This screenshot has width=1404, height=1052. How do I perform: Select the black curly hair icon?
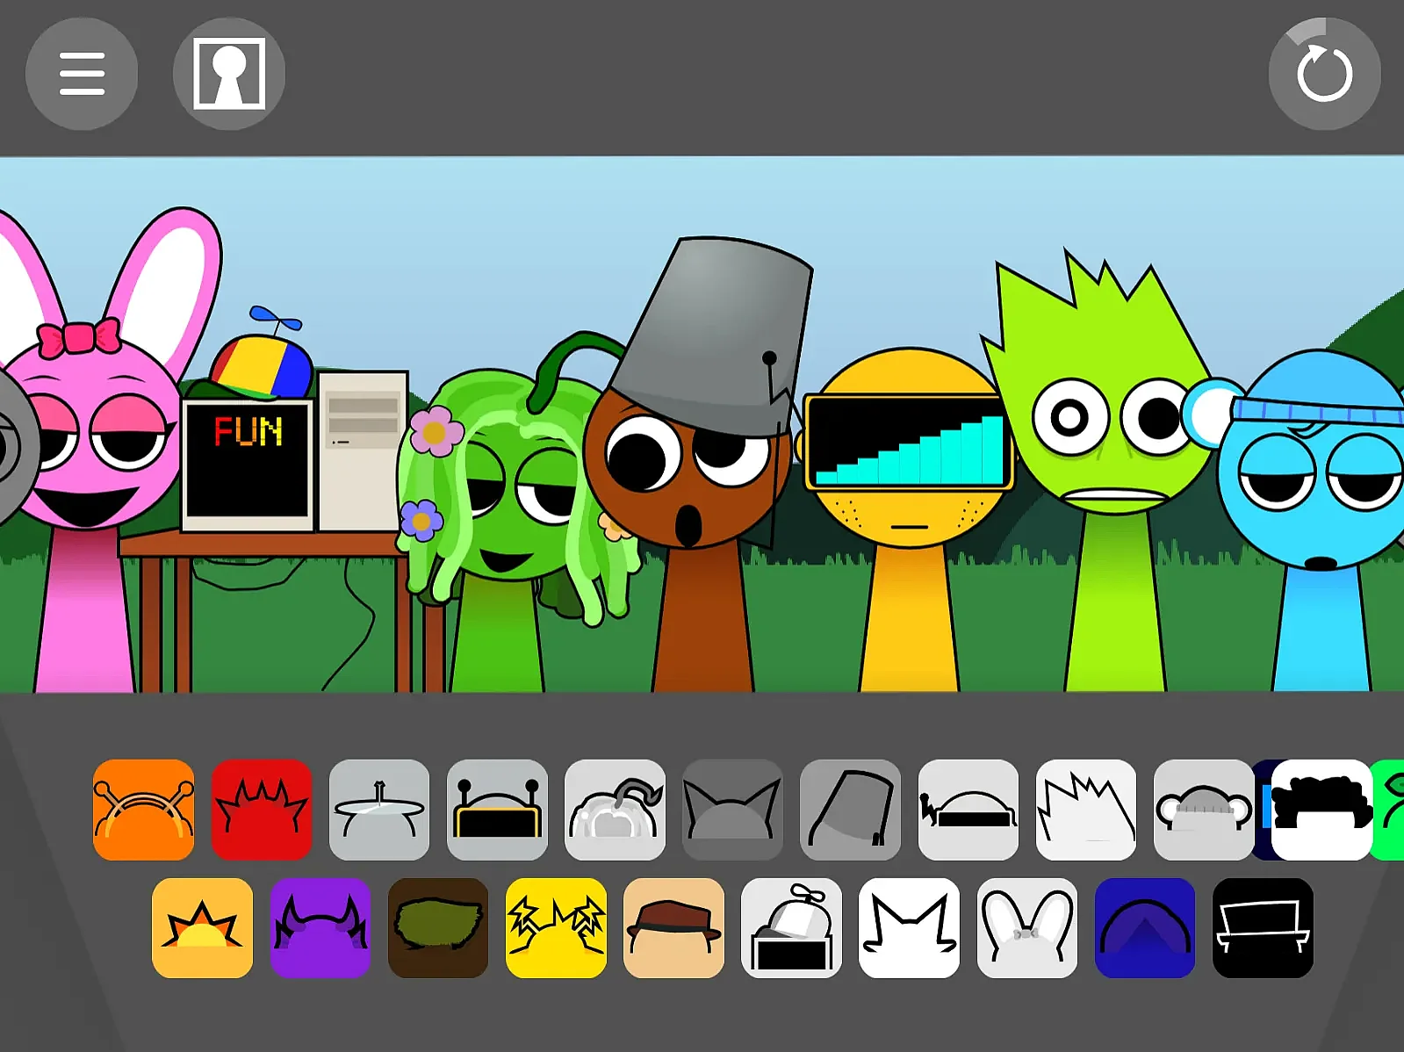1321,810
